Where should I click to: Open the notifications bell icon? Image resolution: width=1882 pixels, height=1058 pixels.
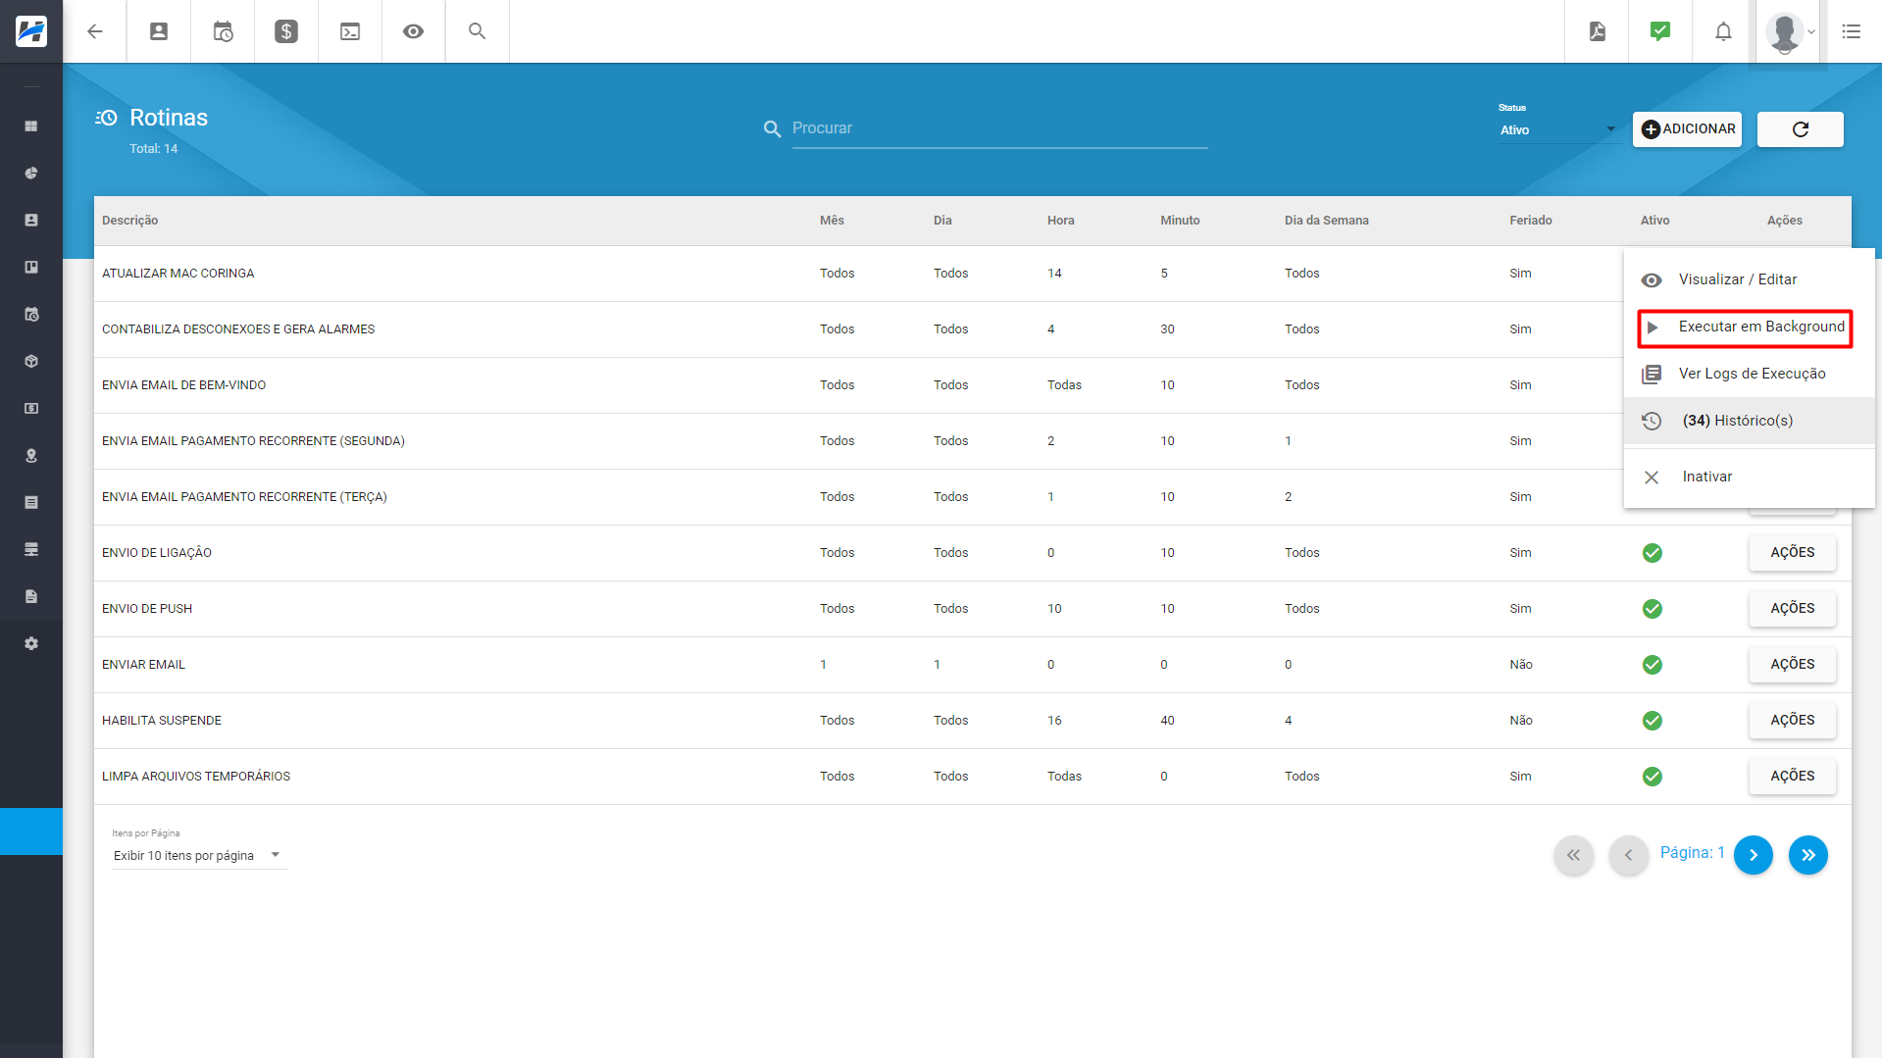[1723, 31]
